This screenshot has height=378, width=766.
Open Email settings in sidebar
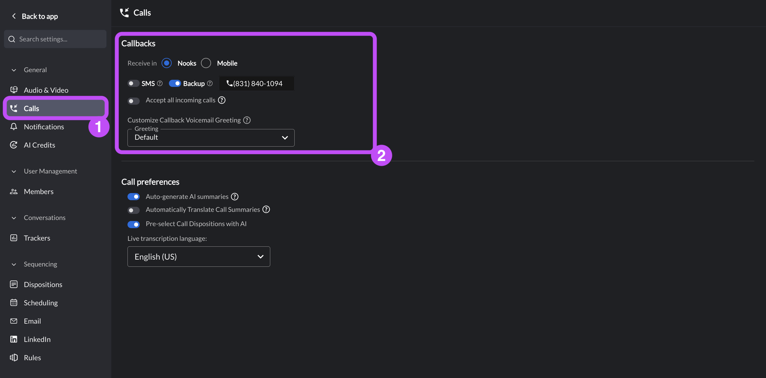click(x=33, y=321)
